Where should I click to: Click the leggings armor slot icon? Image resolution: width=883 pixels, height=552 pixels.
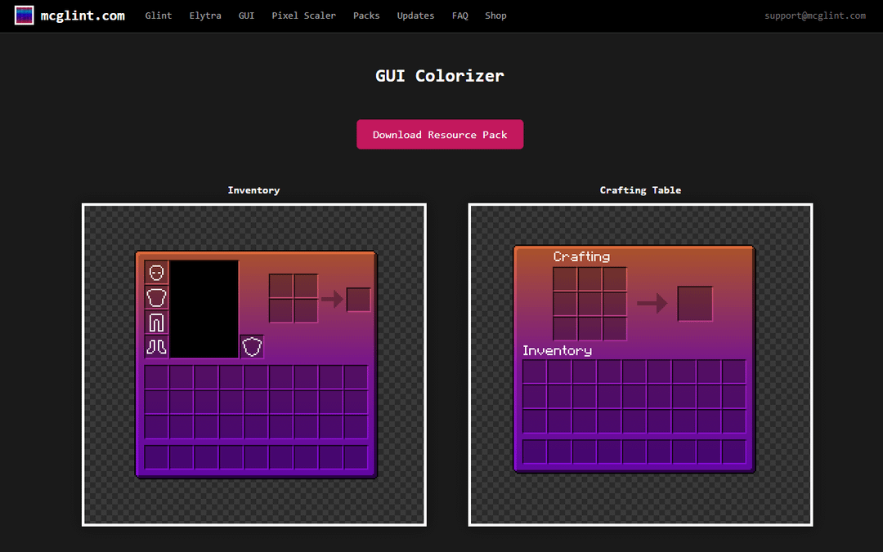156,322
